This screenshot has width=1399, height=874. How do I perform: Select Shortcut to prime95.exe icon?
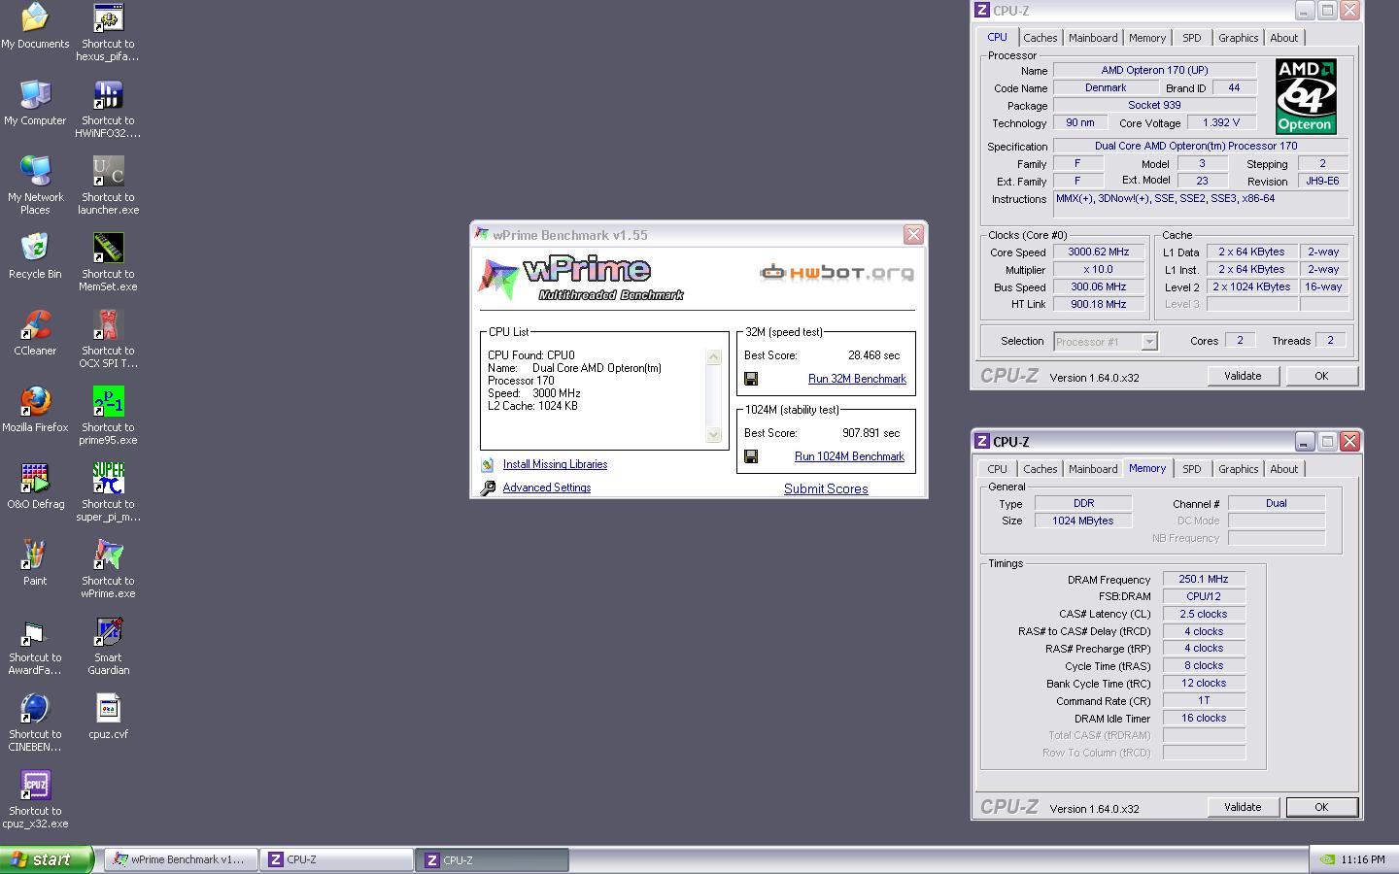(x=108, y=417)
